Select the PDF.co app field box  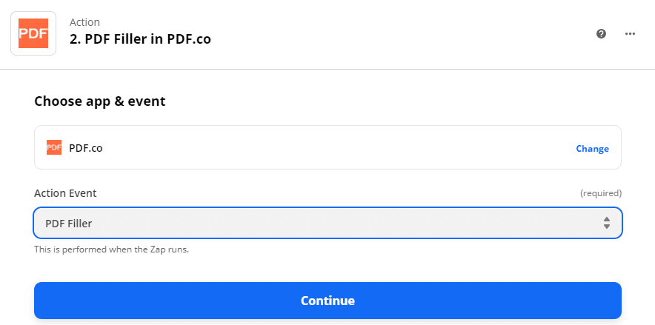326,147
